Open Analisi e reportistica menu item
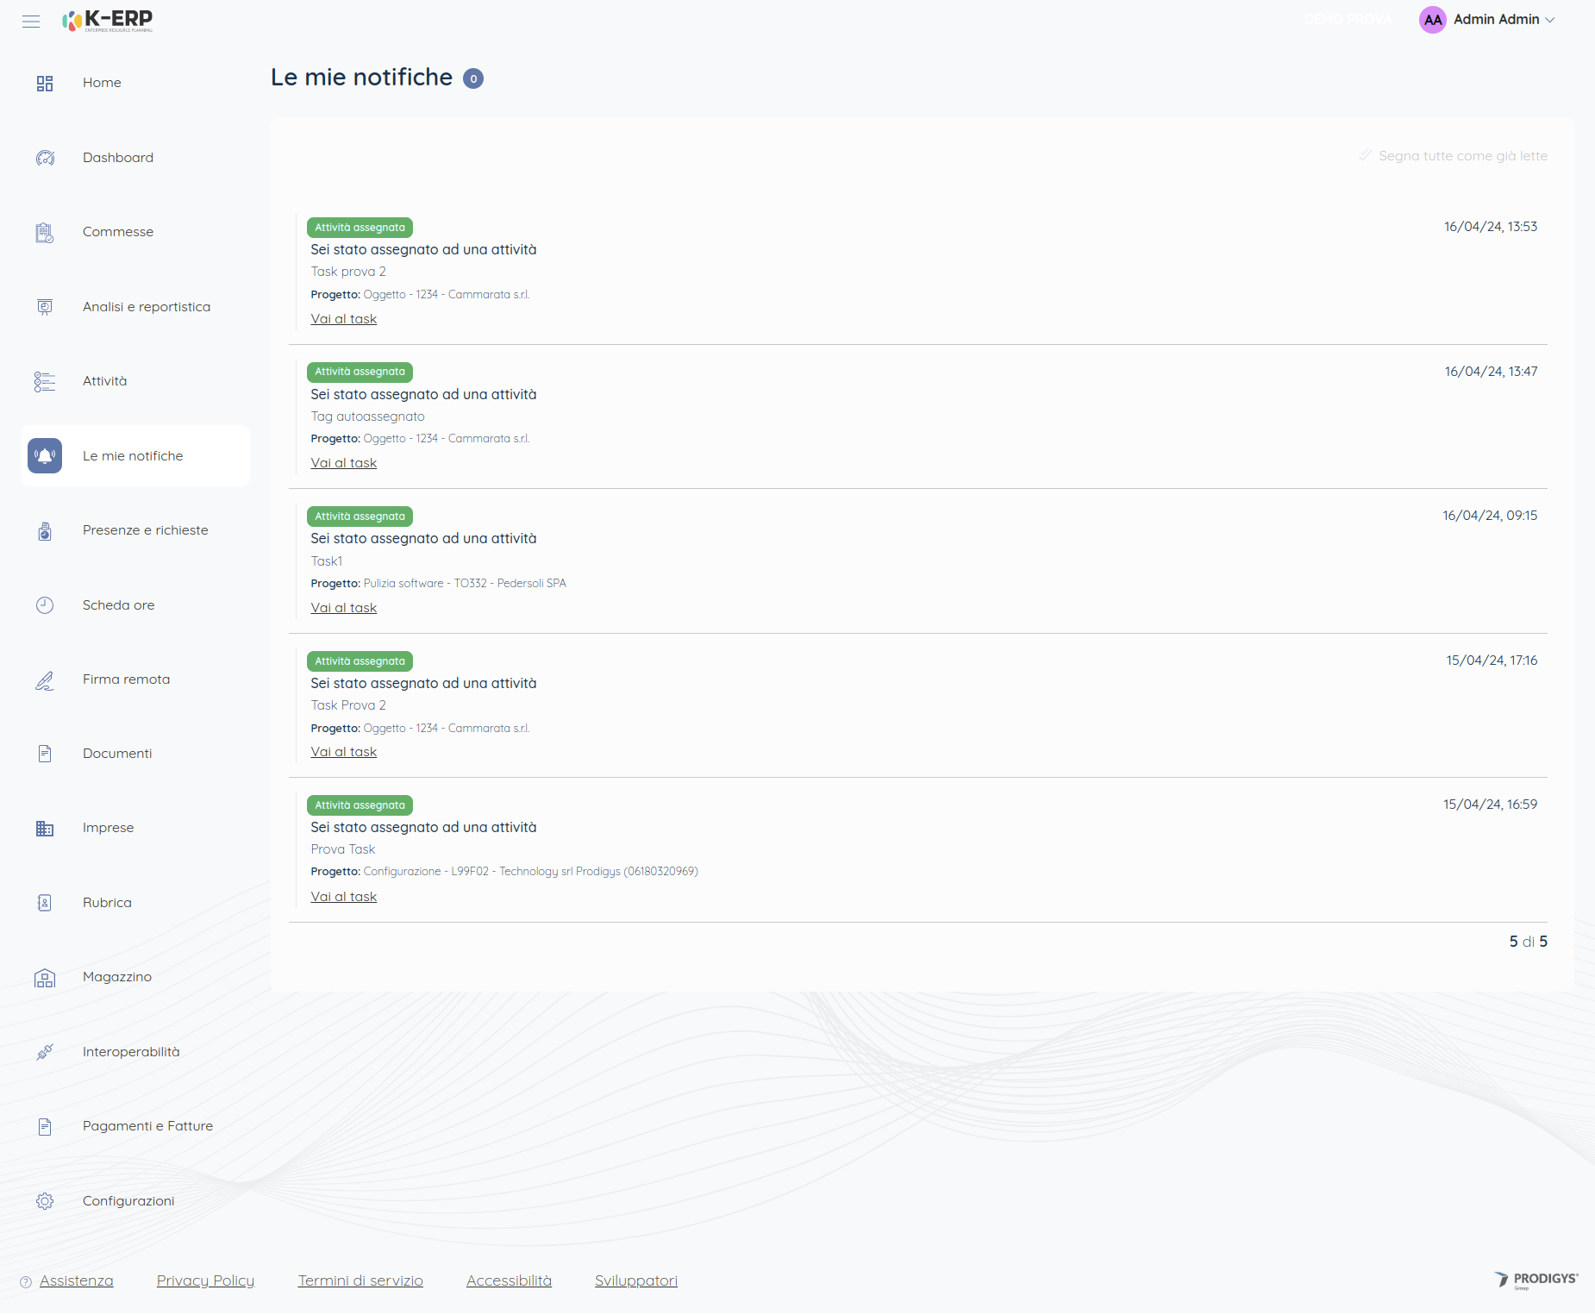Image resolution: width=1595 pixels, height=1315 pixels. pyautogui.click(x=146, y=307)
